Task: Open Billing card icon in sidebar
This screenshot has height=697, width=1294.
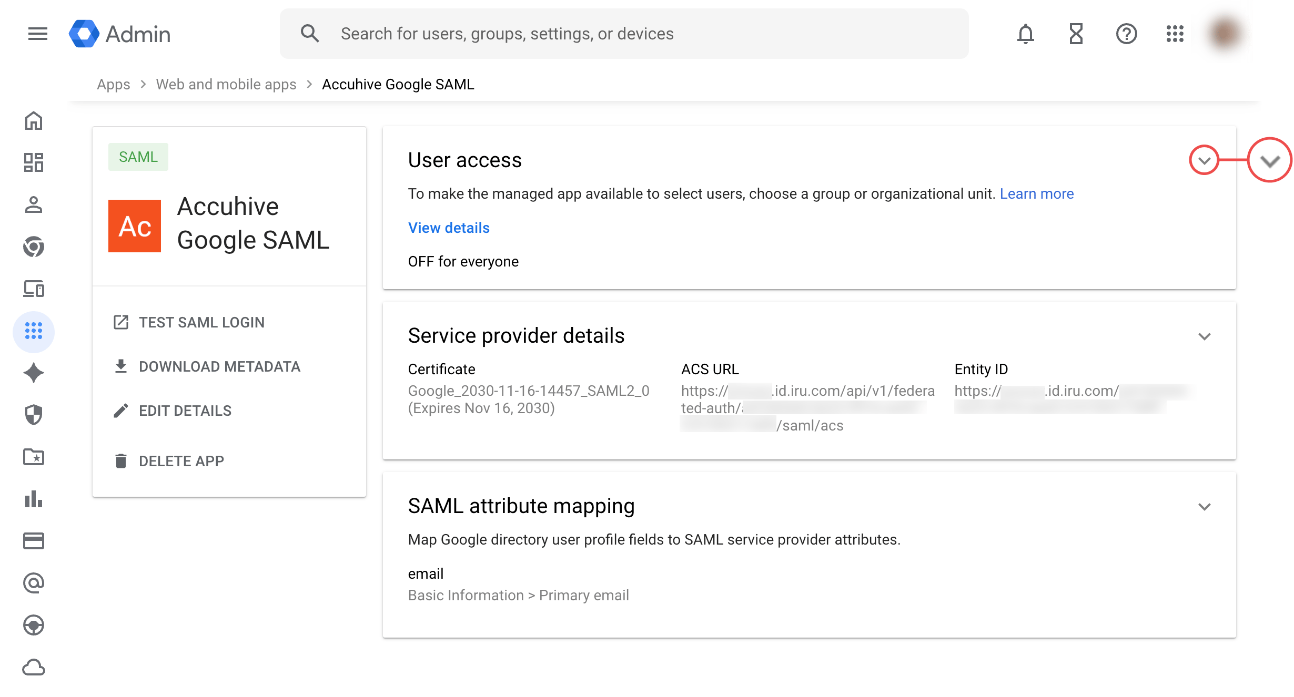Action: [x=34, y=541]
